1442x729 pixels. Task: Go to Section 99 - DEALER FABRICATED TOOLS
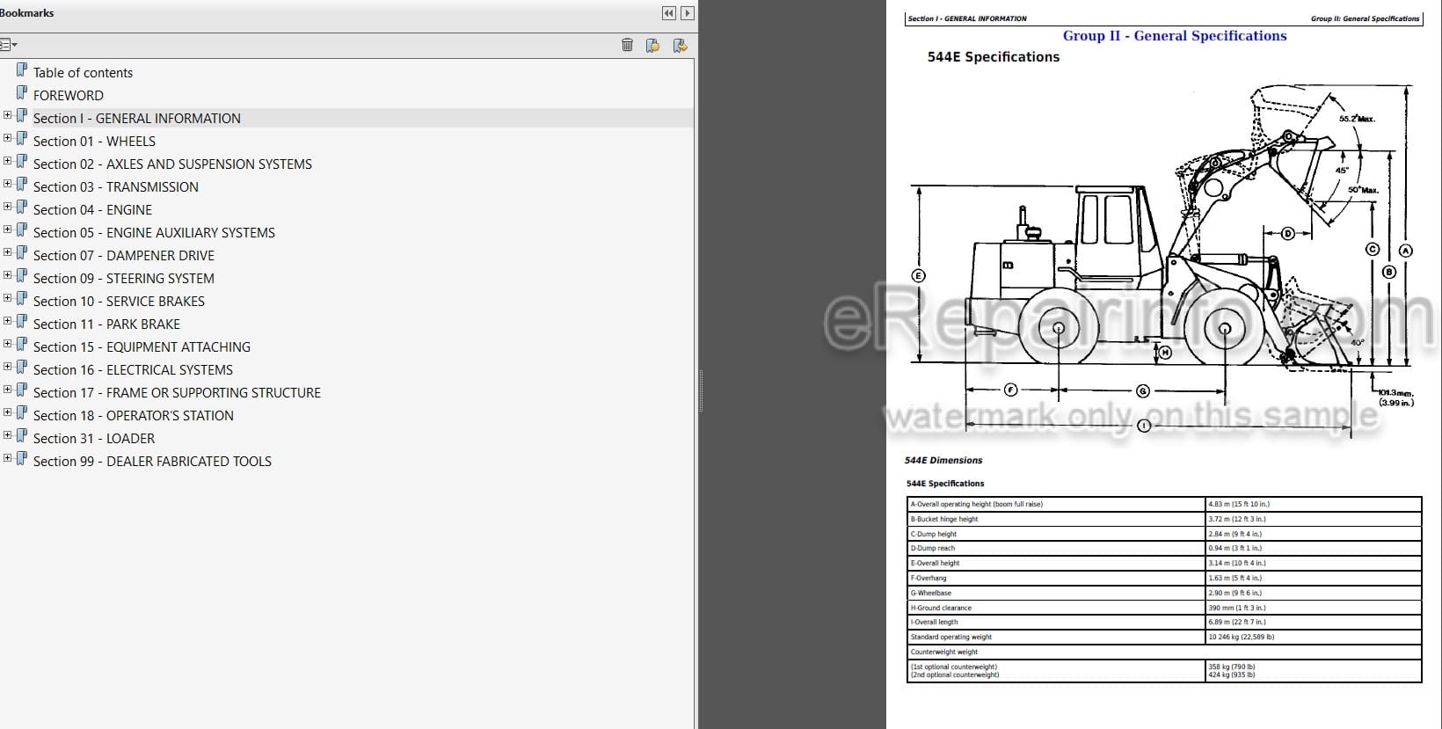coord(152,462)
